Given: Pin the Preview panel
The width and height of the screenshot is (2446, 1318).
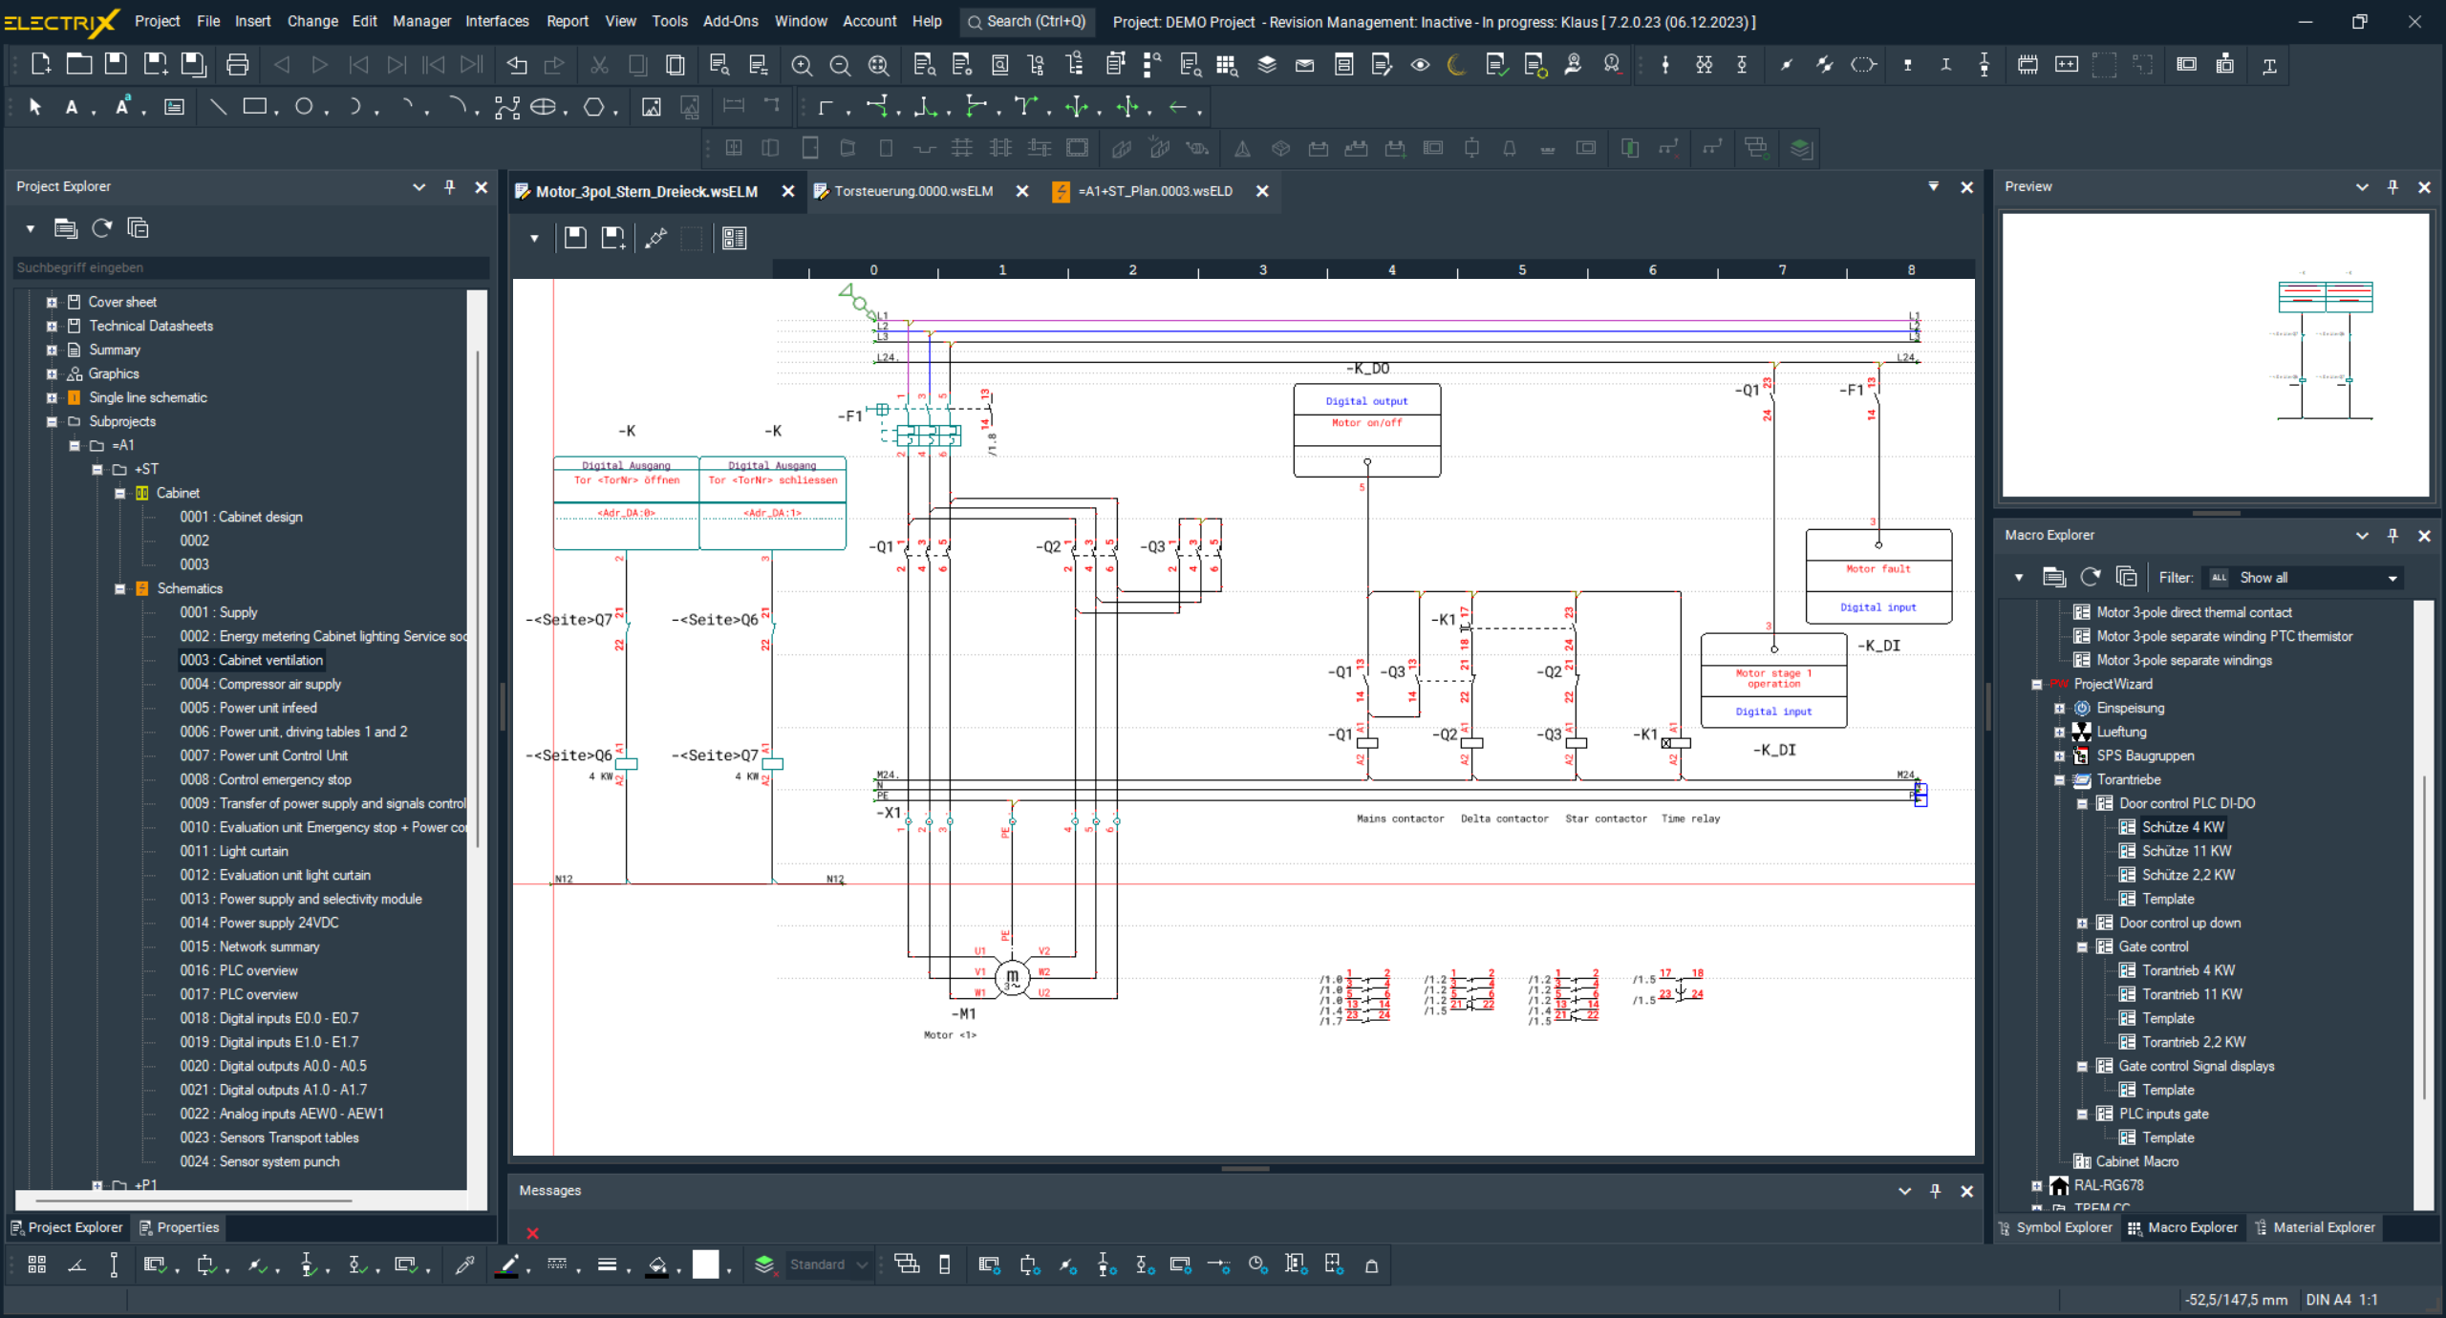Looking at the screenshot, I should [x=2393, y=187].
